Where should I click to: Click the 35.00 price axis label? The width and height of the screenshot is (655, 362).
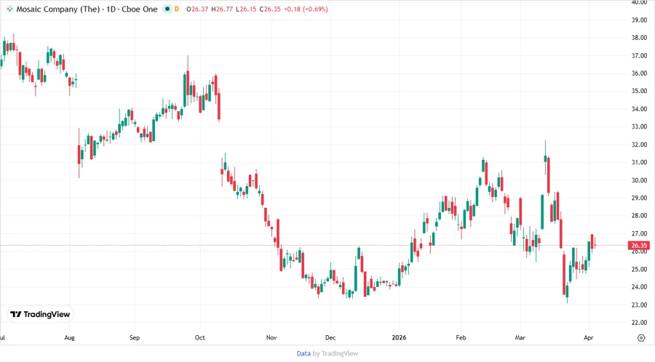[x=639, y=91]
